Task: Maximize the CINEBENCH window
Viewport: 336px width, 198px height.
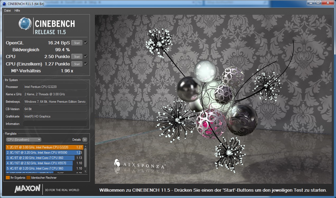Action: coord(318,3)
